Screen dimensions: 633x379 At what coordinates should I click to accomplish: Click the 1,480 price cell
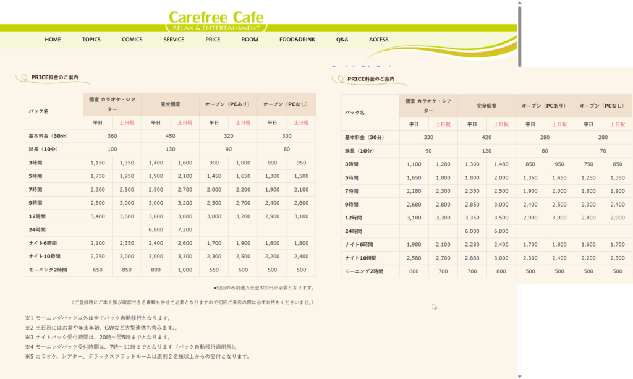501,164
